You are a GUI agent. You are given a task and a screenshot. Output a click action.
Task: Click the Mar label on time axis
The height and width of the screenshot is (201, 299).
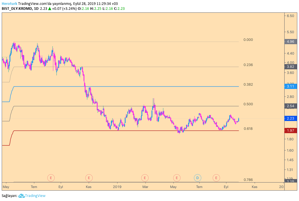coord(145,187)
